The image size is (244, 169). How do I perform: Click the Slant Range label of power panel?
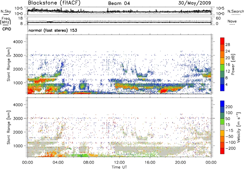[x=9, y=64]
